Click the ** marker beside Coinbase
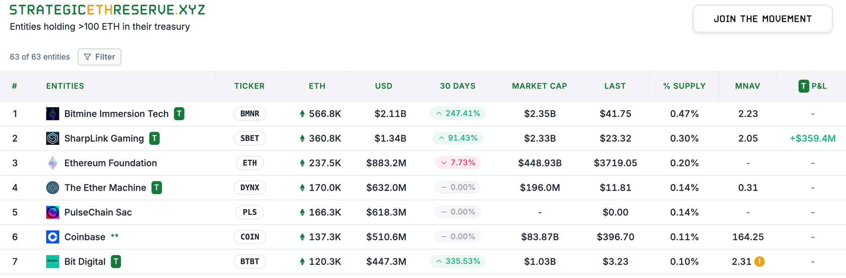The width and height of the screenshot is (846, 278). point(115,236)
